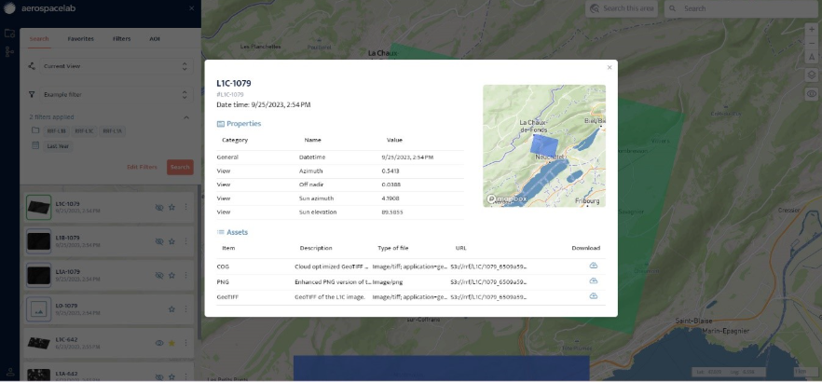
Task: Reset map bearing with compass icon
Action: [811, 59]
